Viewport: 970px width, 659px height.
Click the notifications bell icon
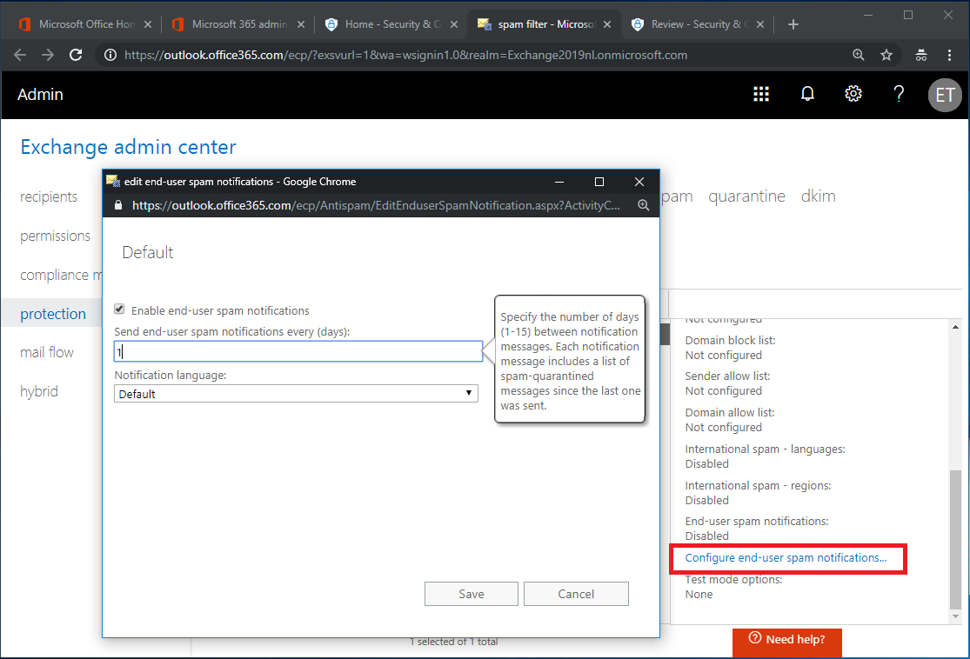point(807,95)
